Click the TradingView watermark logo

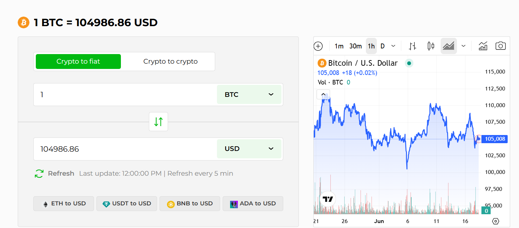pos(327,199)
